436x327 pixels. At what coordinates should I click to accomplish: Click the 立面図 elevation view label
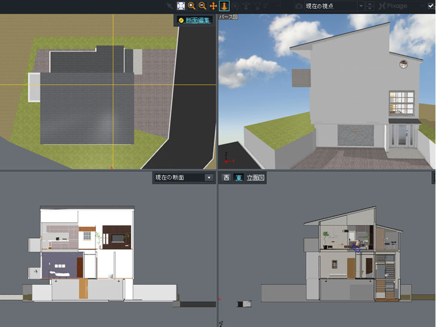tap(255, 178)
